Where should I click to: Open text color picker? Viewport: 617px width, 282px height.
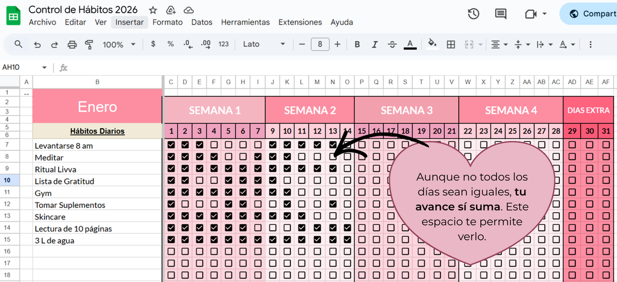[x=410, y=44]
